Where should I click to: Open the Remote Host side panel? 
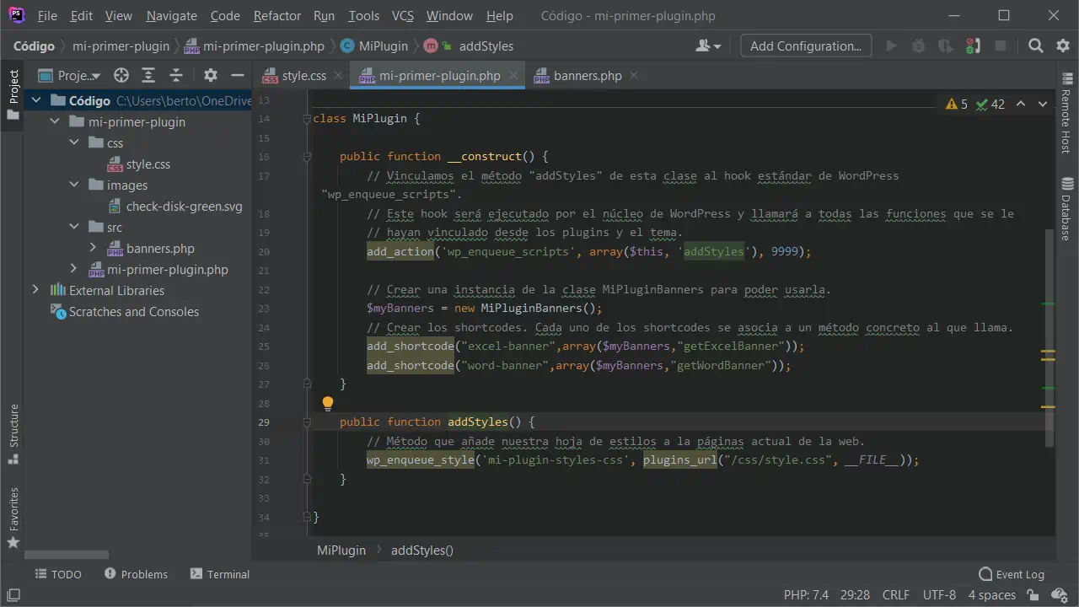point(1067,115)
